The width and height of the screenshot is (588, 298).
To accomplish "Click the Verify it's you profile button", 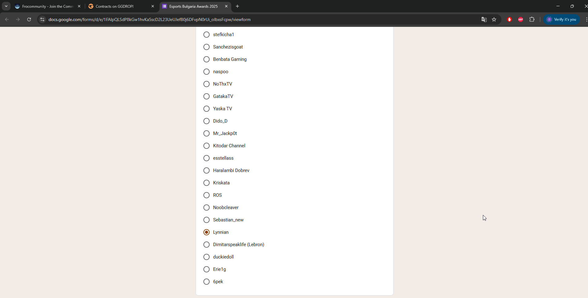I will pos(562,19).
